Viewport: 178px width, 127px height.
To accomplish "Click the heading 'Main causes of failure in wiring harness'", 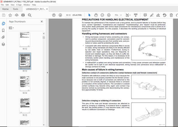I will (x=103, y=70).
